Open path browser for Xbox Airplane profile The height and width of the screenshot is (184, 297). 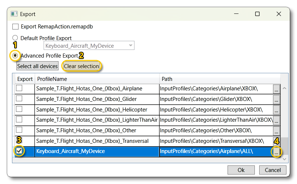pos(276,89)
